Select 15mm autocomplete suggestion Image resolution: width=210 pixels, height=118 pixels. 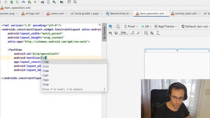tap(74, 71)
